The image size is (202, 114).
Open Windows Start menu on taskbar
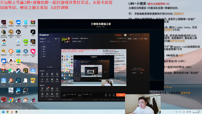point(3,112)
